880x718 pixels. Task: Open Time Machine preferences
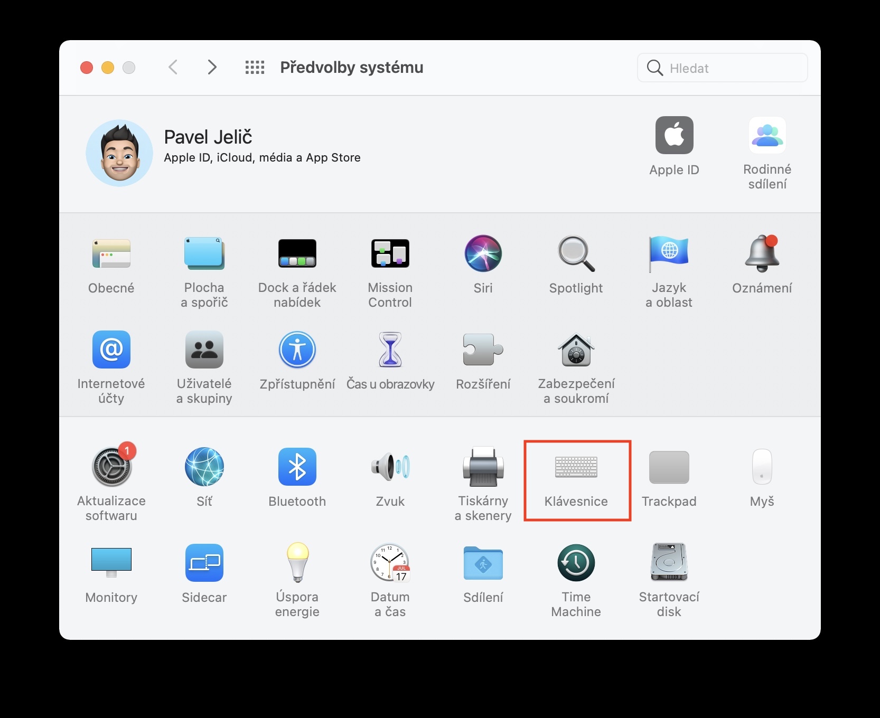tap(576, 582)
